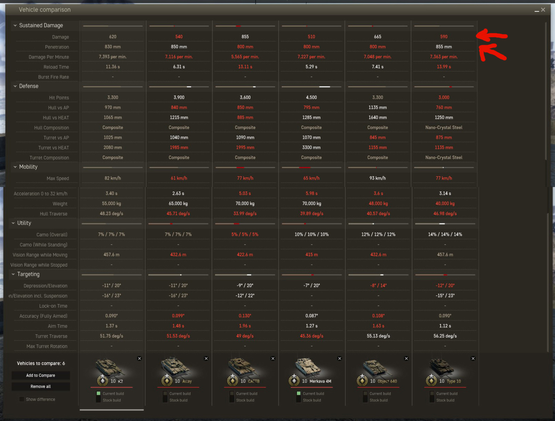
Task: Remove Type 10 using its X icon
Action: pos(473,359)
